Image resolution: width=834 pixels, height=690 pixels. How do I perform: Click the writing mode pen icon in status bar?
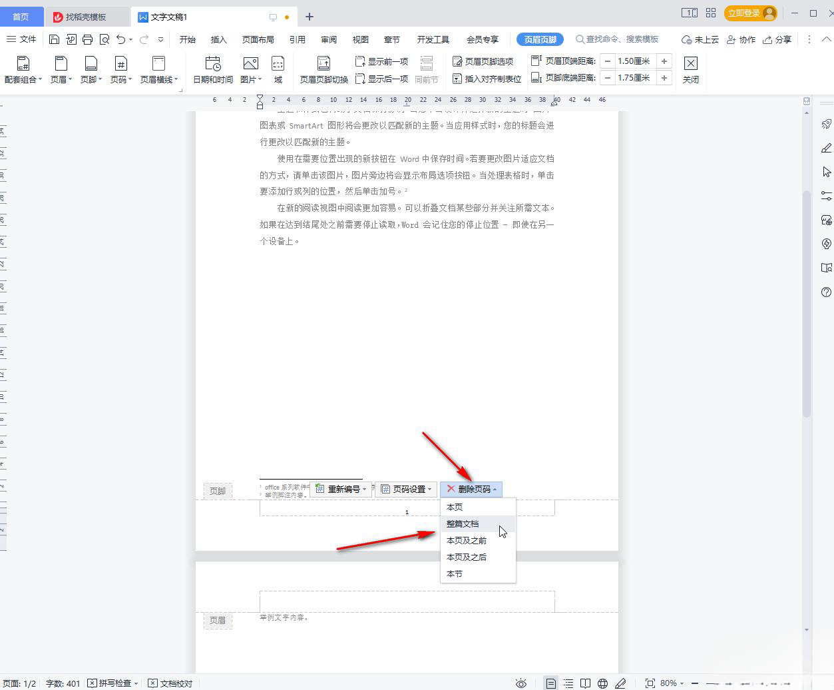coord(620,683)
